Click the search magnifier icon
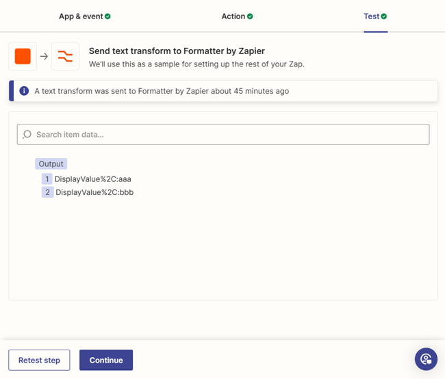445x379 pixels. (x=27, y=134)
